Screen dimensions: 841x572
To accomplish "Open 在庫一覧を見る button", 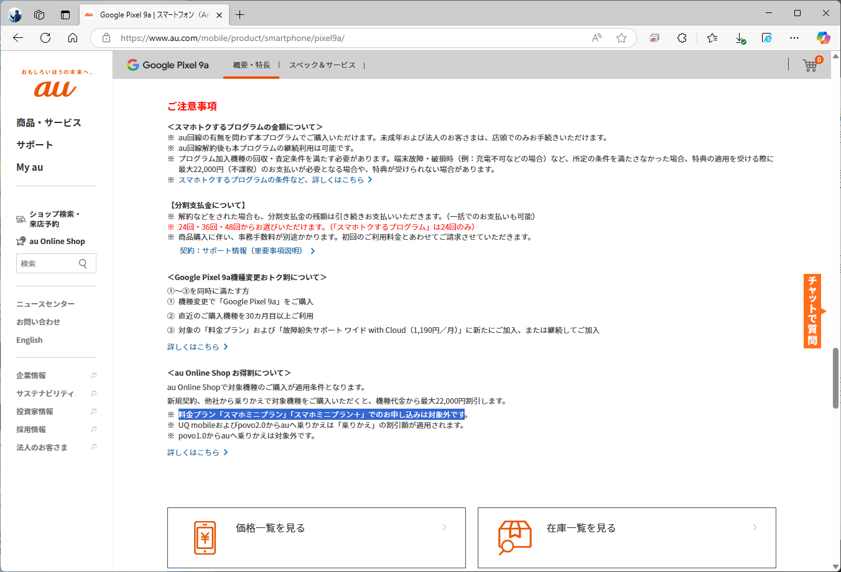I will click(626, 538).
